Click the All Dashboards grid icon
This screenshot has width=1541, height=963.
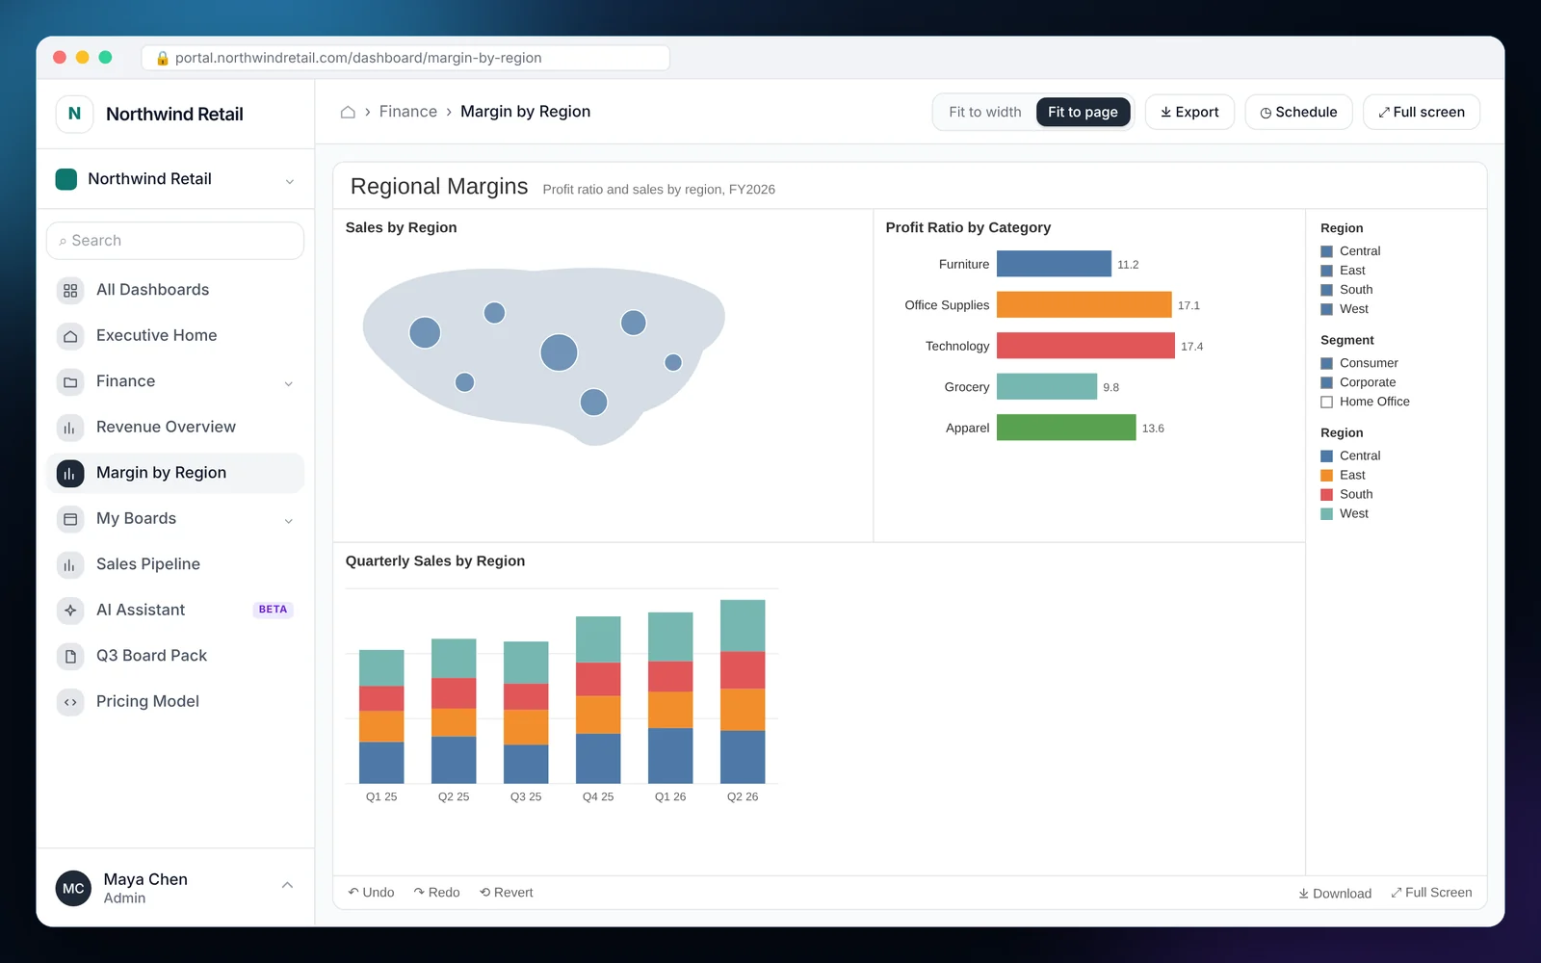coord(70,290)
